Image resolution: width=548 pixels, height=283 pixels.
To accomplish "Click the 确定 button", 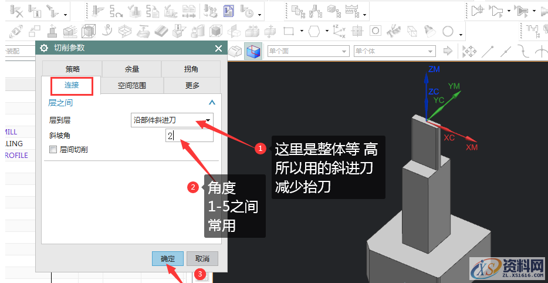I will (x=168, y=258).
